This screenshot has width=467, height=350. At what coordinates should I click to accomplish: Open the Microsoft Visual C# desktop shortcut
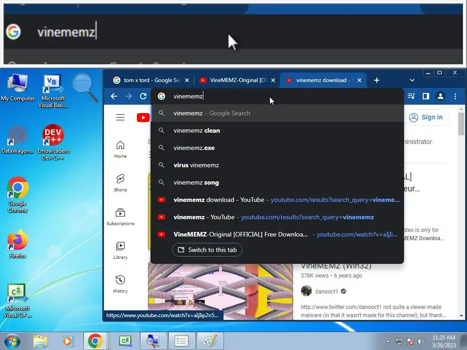(x=18, y=300)
